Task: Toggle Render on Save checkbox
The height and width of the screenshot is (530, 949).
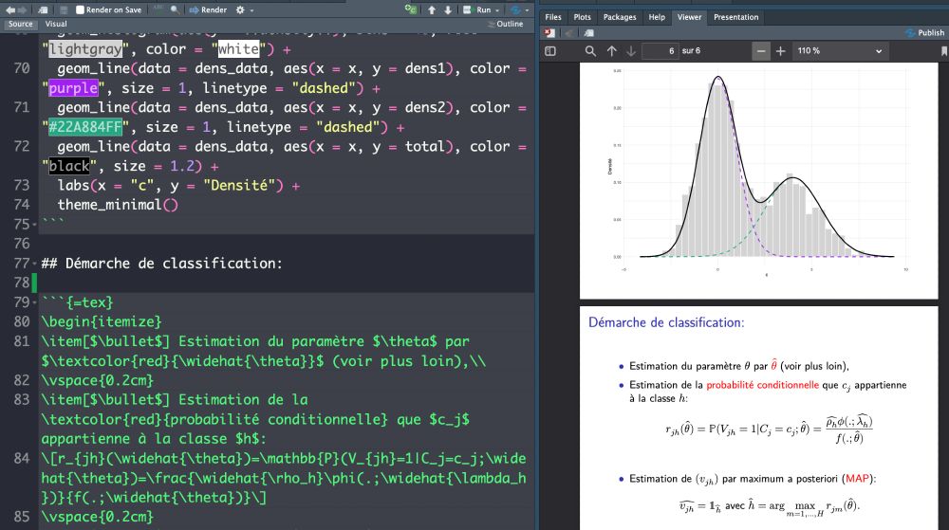Action: (x=80, y=9)
